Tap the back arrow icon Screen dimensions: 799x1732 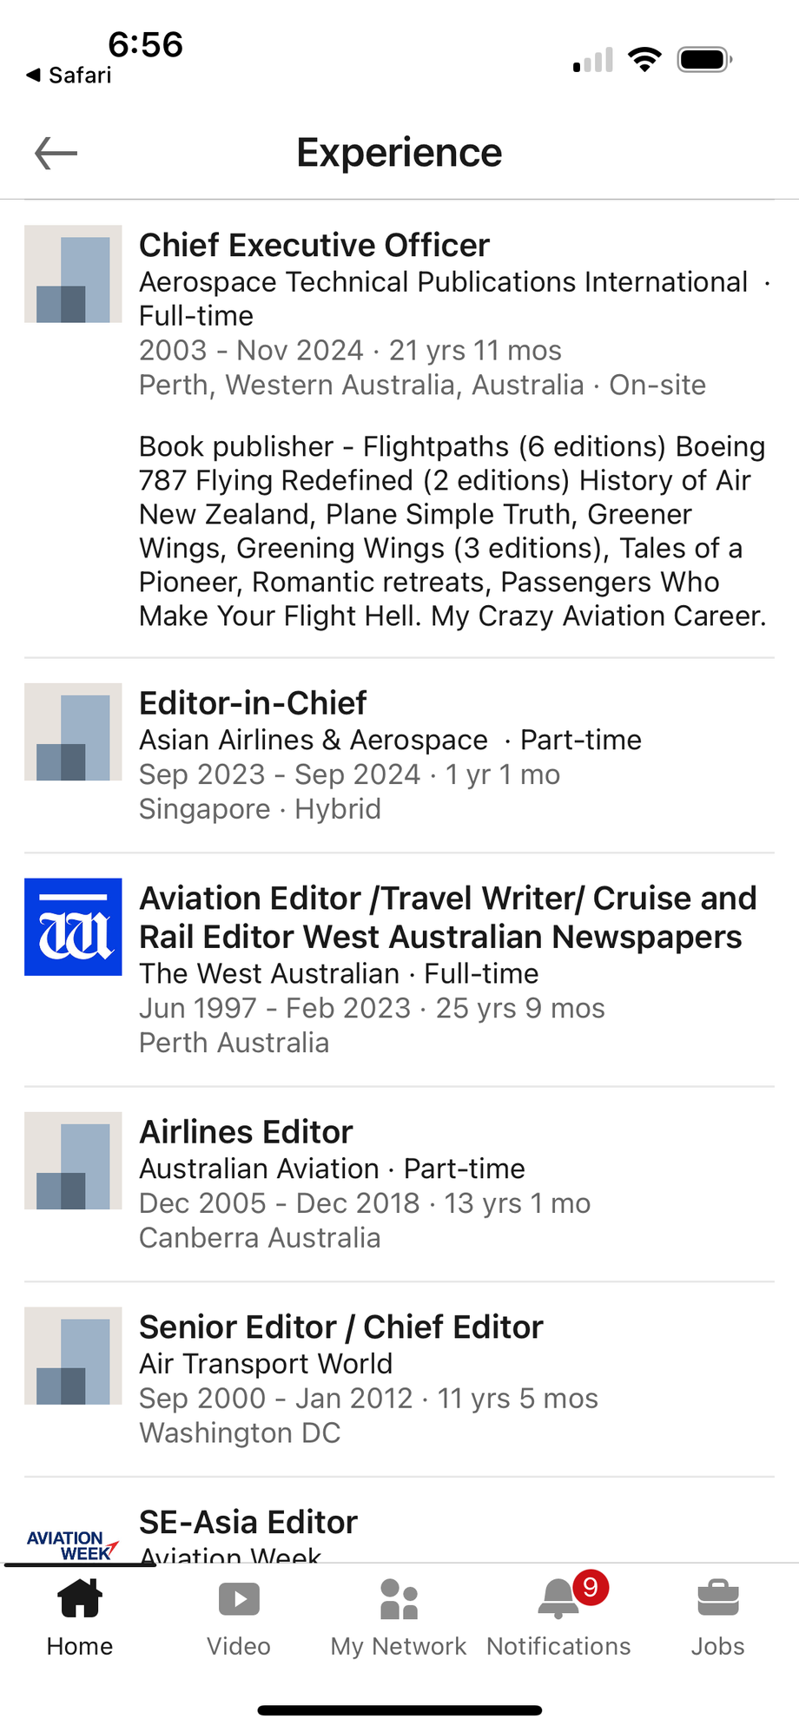tap(56, 154)
